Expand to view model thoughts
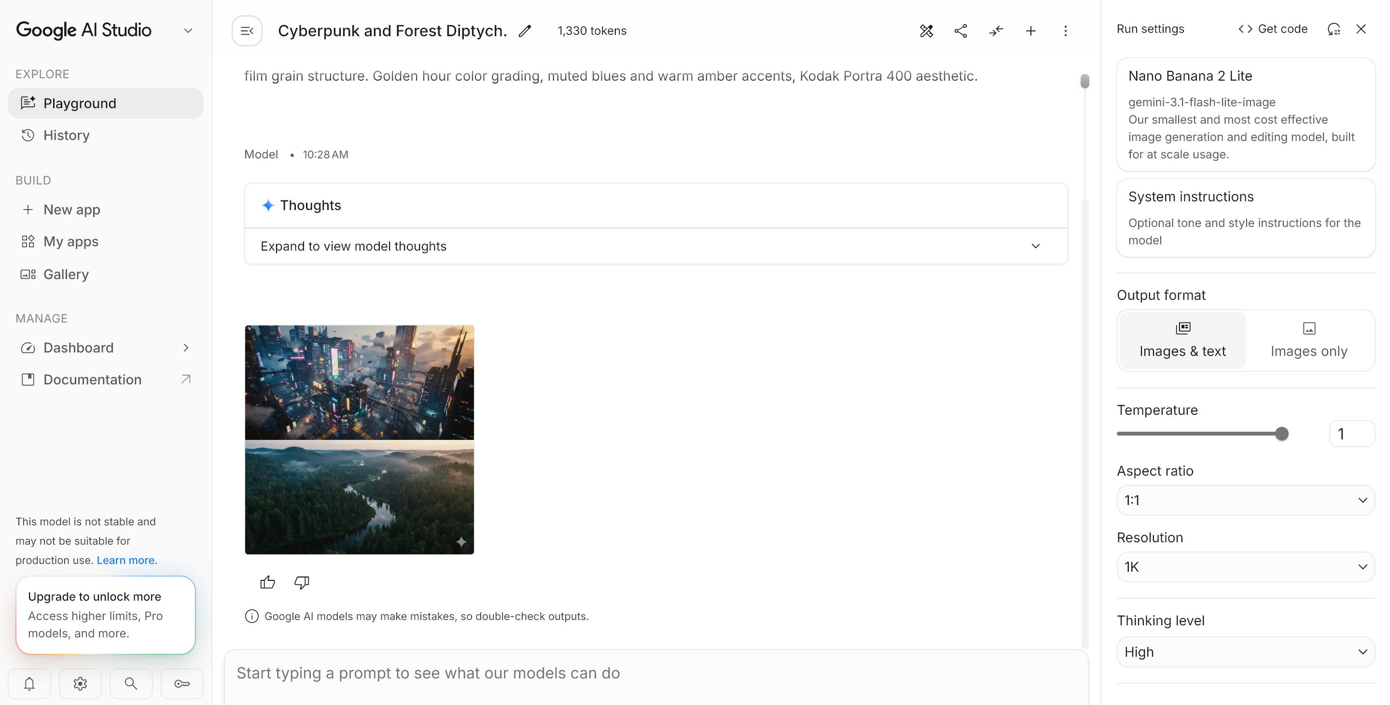Image resolution: width=1390 pixels, height=705 pixels. pos(655,246)
